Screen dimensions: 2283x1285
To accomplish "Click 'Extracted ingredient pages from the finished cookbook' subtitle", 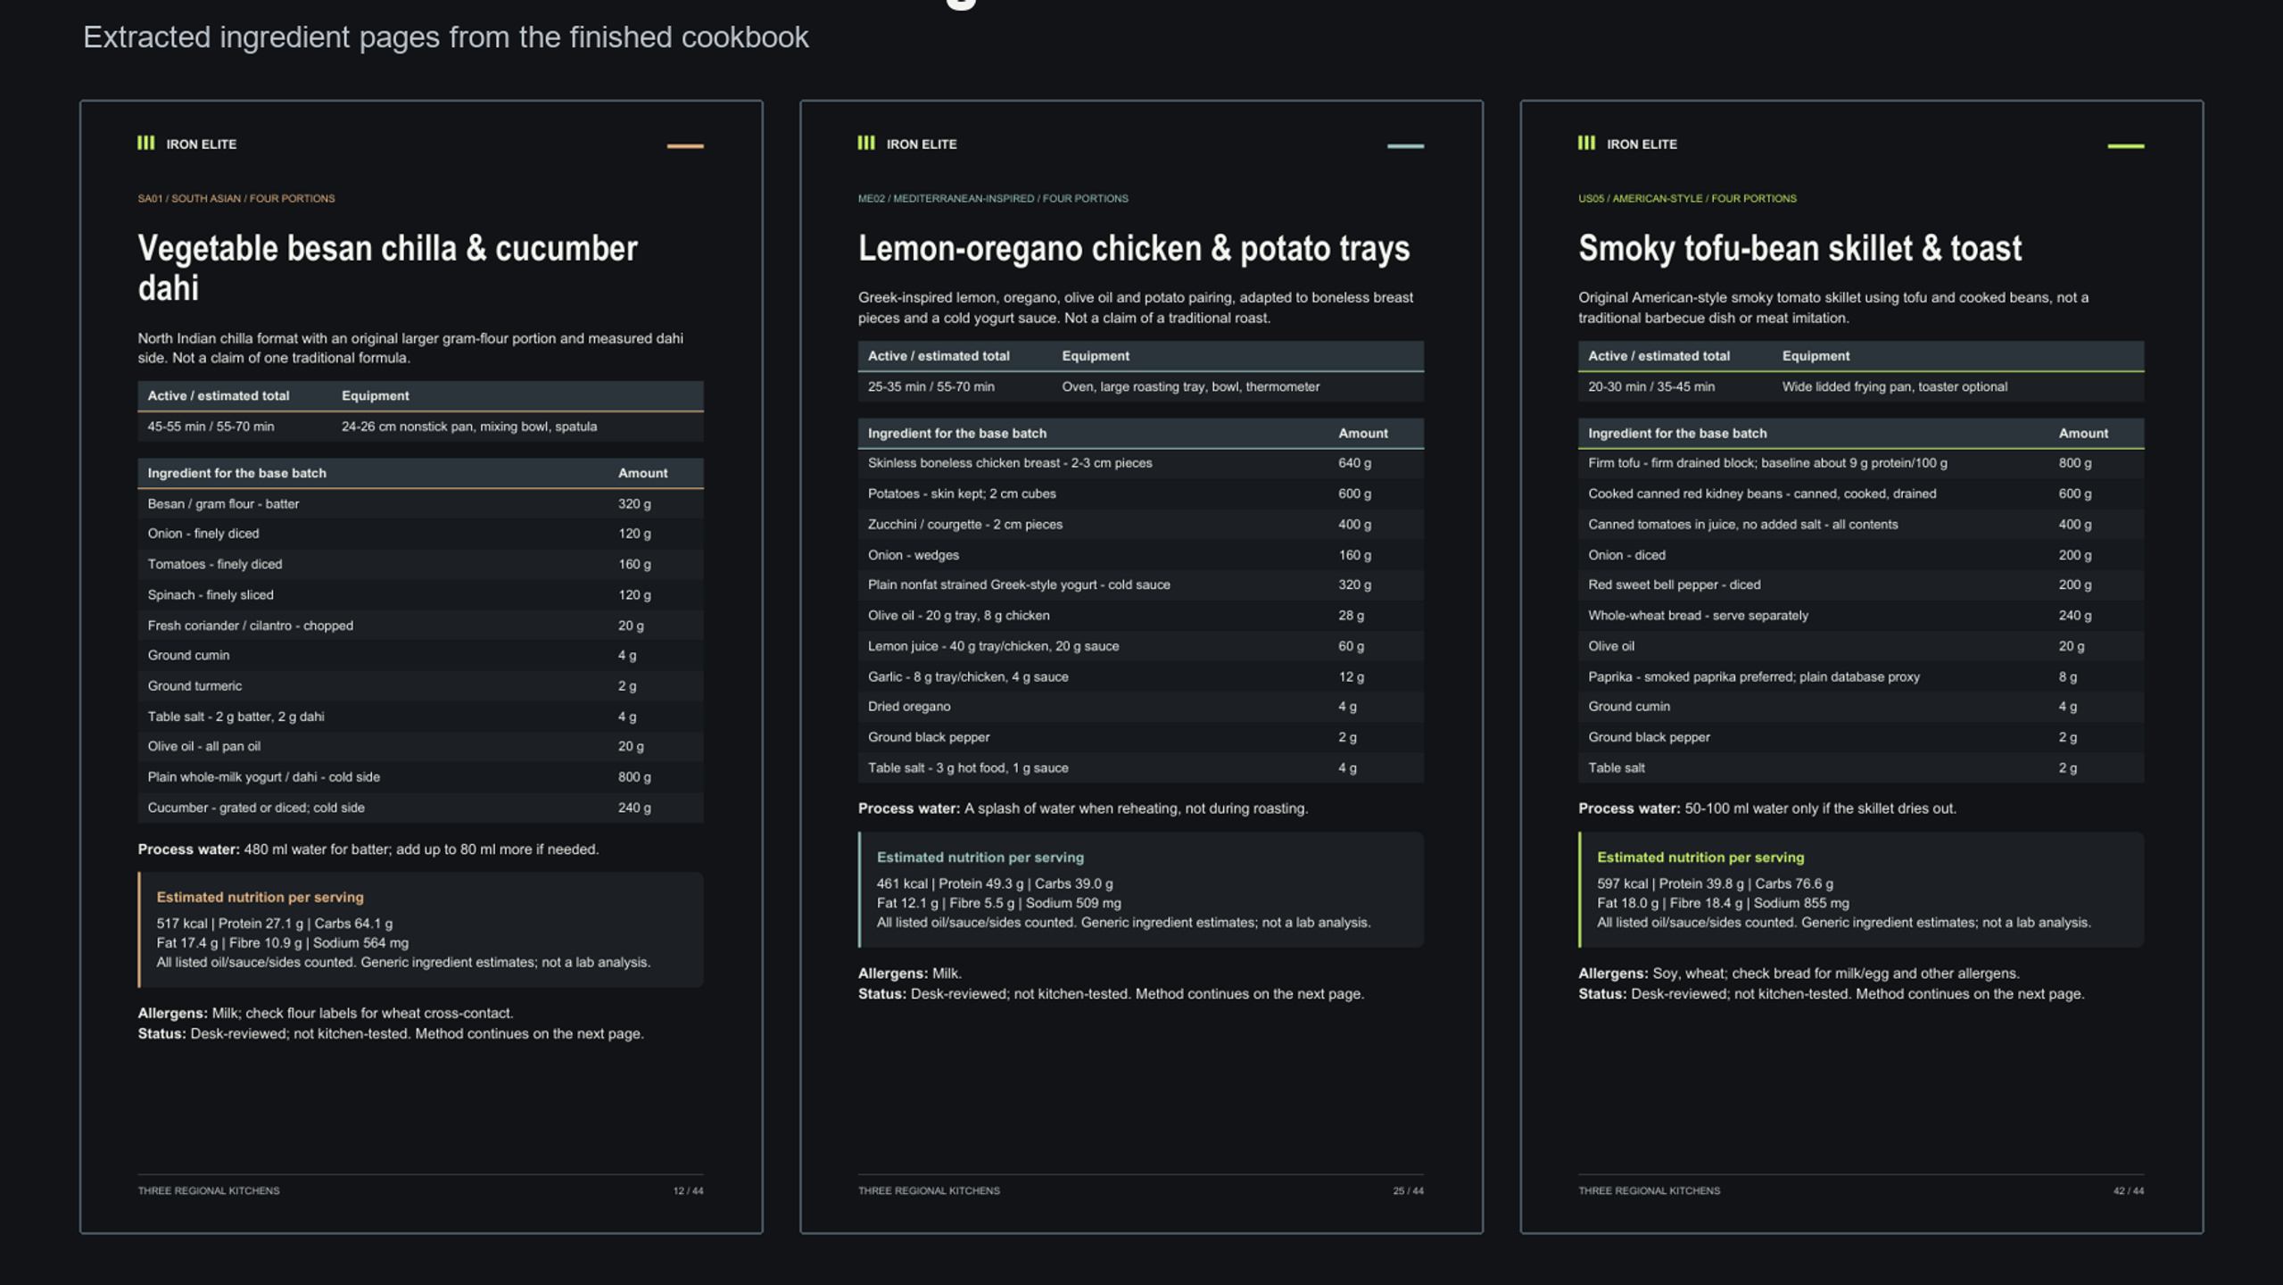I will pyautogui.click(x=446, y=37).
